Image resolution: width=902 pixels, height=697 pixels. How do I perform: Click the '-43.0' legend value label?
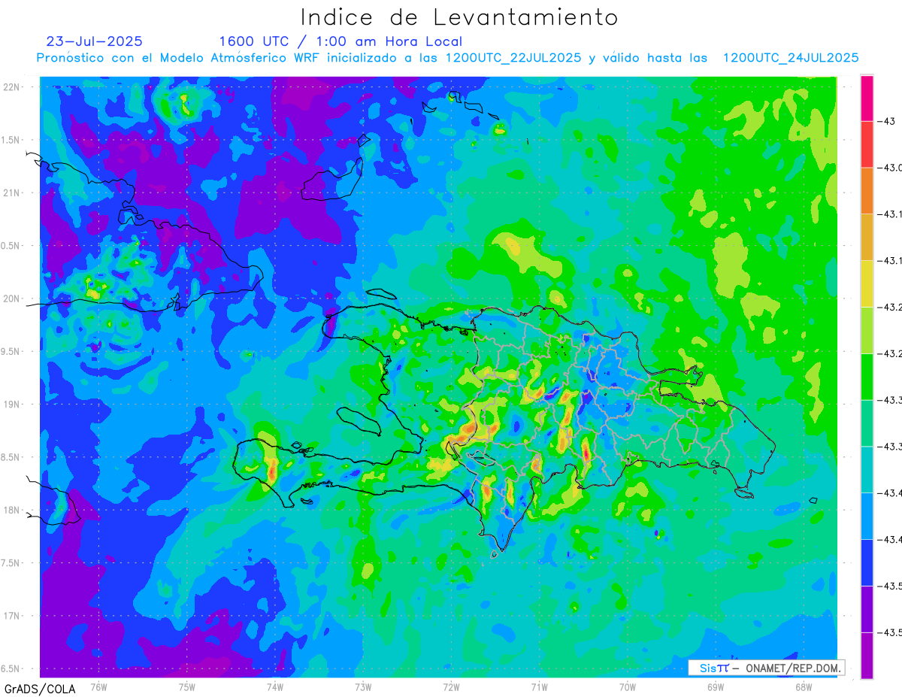(x=890, y=168)
